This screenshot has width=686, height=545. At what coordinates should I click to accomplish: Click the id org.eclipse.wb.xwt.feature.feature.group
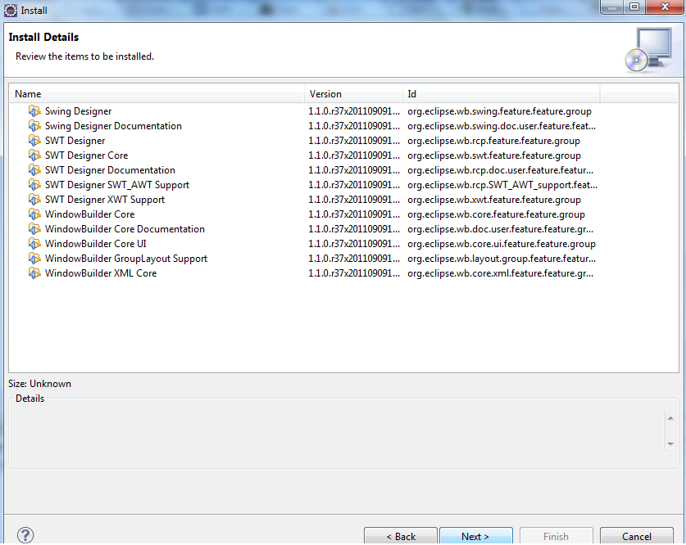[x=494, y=200]
